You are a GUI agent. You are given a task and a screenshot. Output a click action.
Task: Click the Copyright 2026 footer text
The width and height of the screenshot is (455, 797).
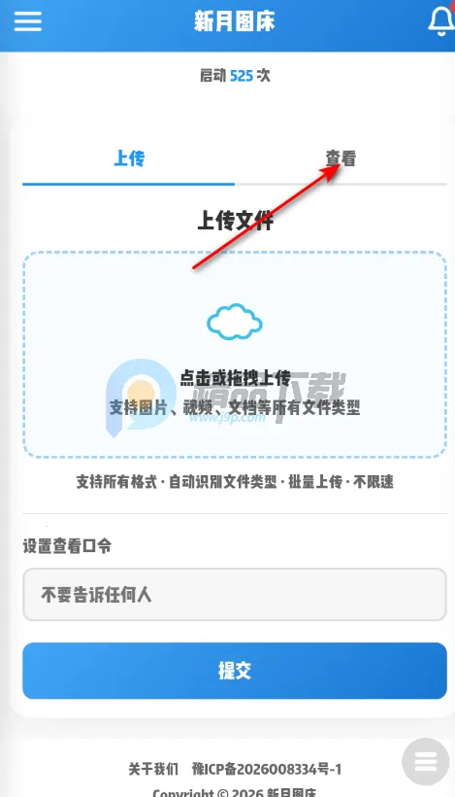235,793
